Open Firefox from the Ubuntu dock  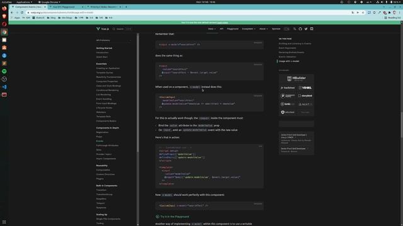pos(4,8)
